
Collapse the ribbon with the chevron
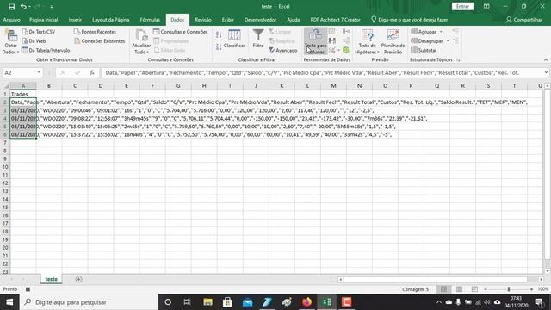pyautogui.click(x=546, y=59)
